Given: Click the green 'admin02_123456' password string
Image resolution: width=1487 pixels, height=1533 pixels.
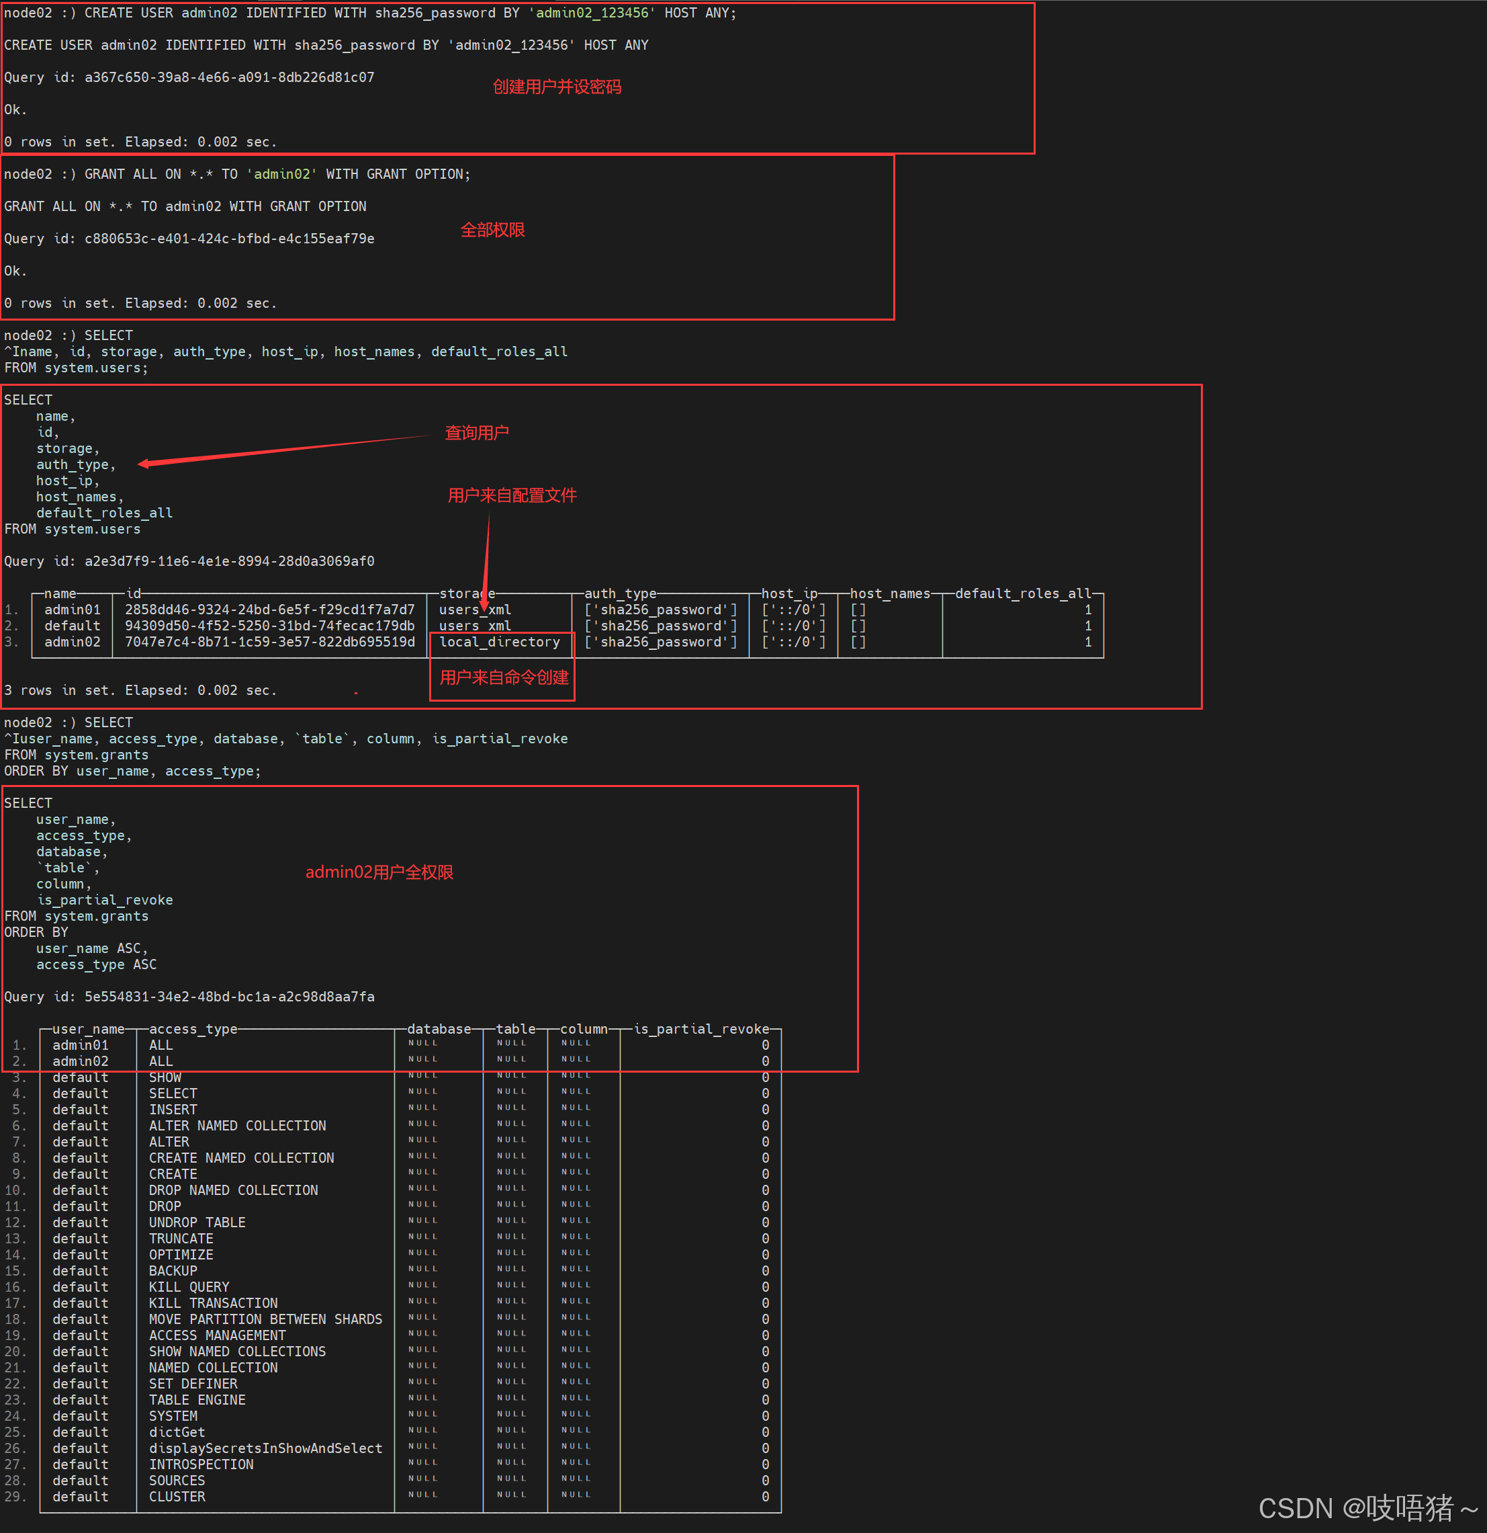Looking at the screenshot, I should [594, 13].
